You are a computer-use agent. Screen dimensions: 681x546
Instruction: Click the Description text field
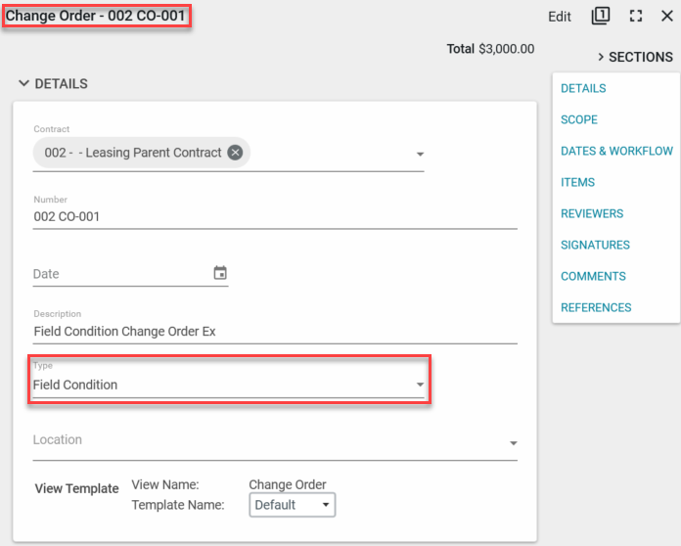pyautogui.click(x=274, y=332)
